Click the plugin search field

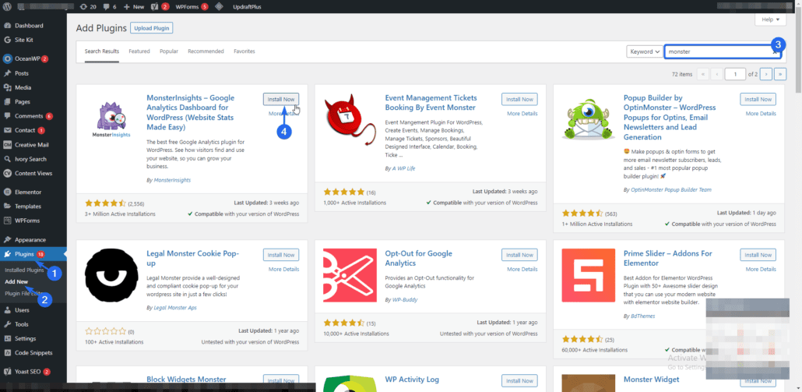pyautogui.click(x=723, y=51)
